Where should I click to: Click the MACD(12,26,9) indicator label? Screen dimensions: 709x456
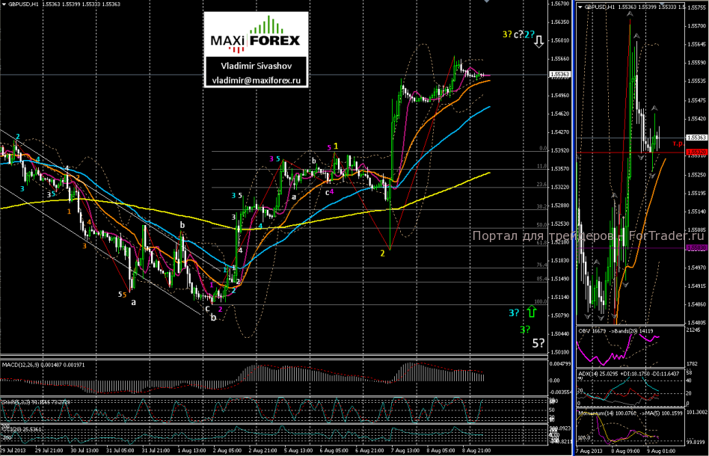coord(21,364)
